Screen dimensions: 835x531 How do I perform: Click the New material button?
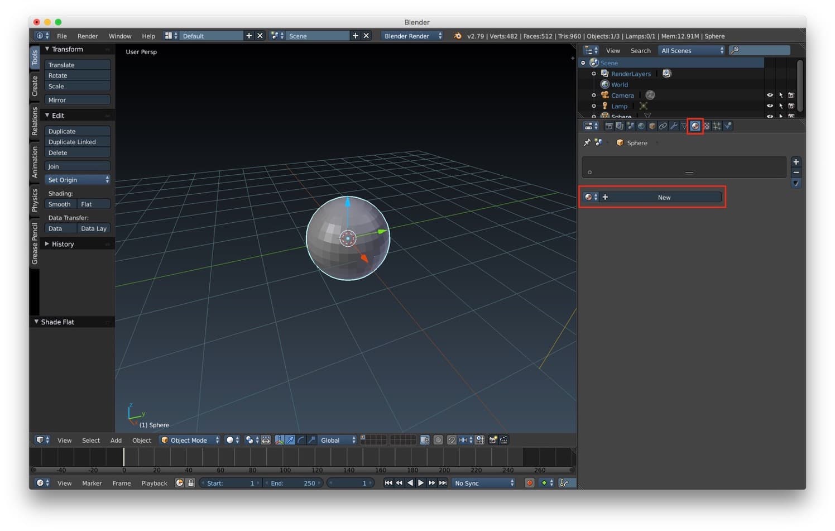tap(664, 197)
